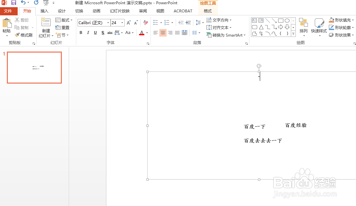Select the isosceles triangle shape
Viewport: 356px width, 206px height.
coord(261,27)
